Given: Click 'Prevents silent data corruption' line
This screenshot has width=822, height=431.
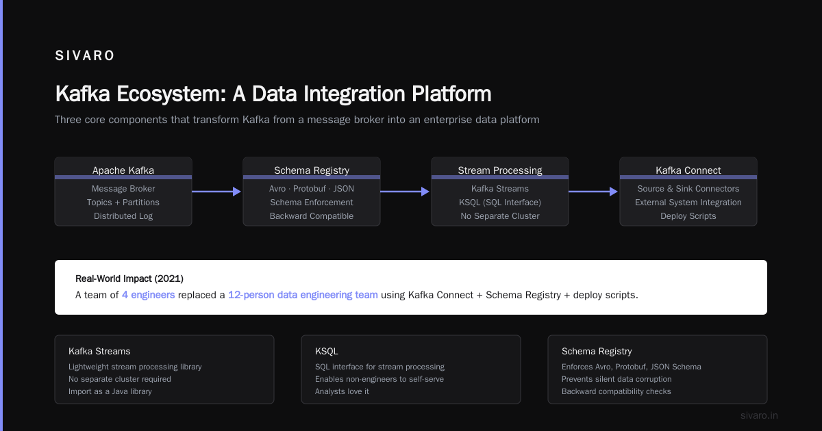Looking at the screenshot, I should [616, 379].
